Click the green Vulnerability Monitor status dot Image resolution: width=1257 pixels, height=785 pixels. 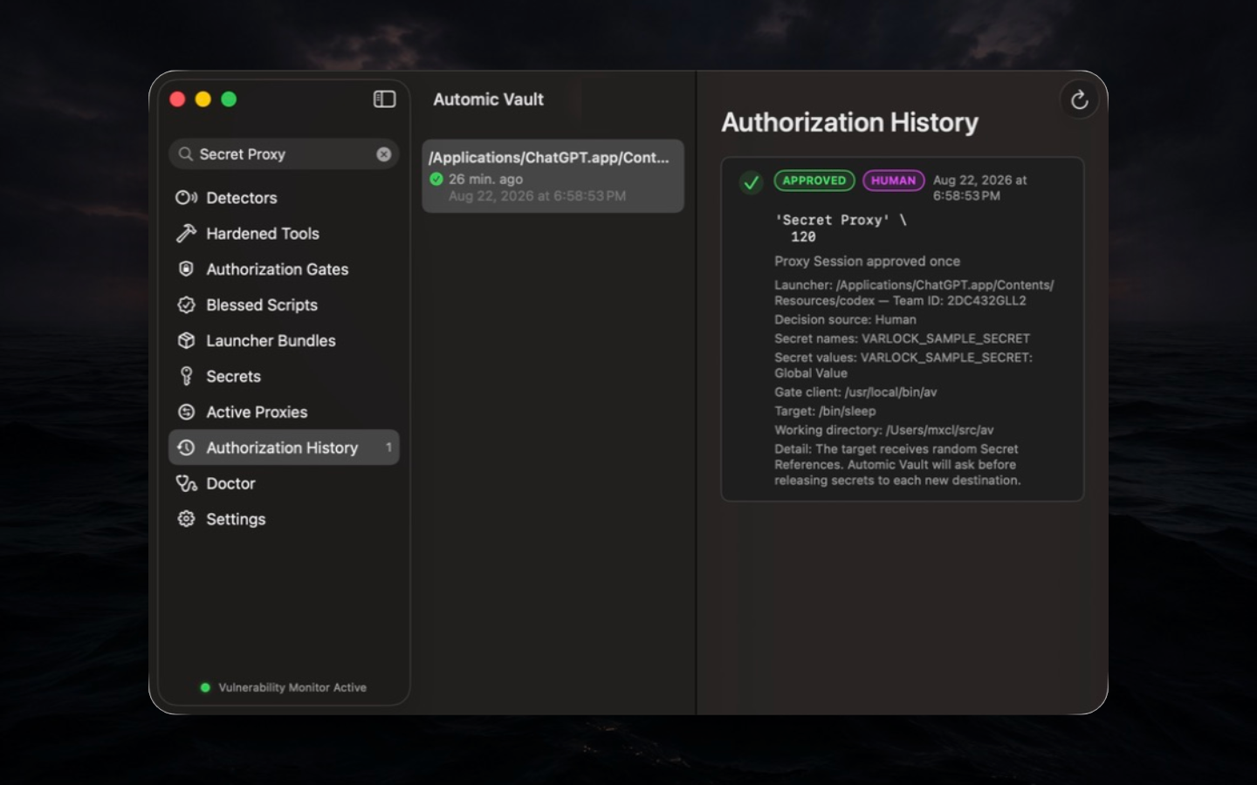pyautogui.click(x=205, y=687)
